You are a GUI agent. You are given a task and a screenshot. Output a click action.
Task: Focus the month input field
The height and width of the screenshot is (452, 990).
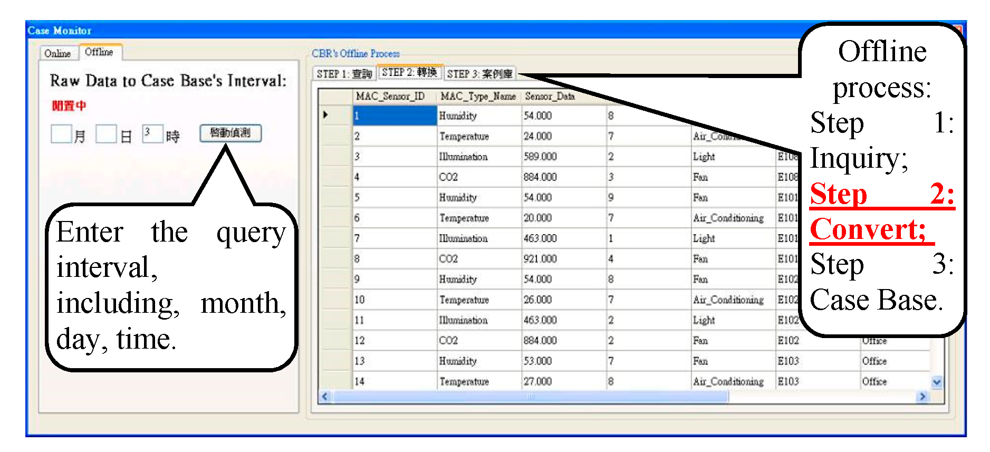61,134
